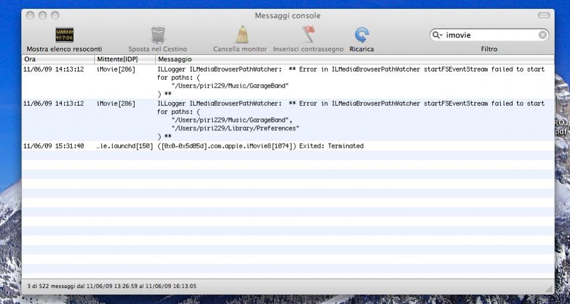Click the …le.launchd[150] sender cell
This screenshot has height=304, width=570.
click(125, 146)
